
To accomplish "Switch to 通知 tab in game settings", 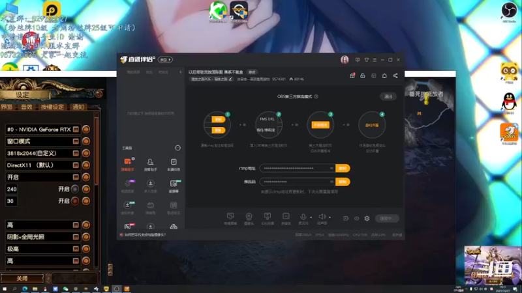I will pos(78,107).
